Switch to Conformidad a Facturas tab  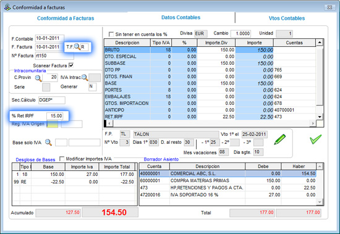pos(66,18)
